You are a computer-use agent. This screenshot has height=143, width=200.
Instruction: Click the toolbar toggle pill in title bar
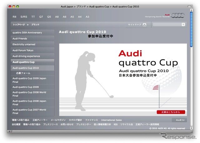pos(189,6)
